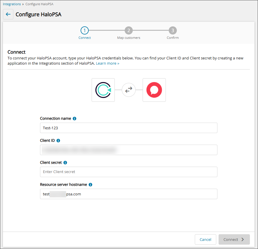258x249 pixels.
Task: Click the Connection name info icon
Action: (x=75, y=119)
